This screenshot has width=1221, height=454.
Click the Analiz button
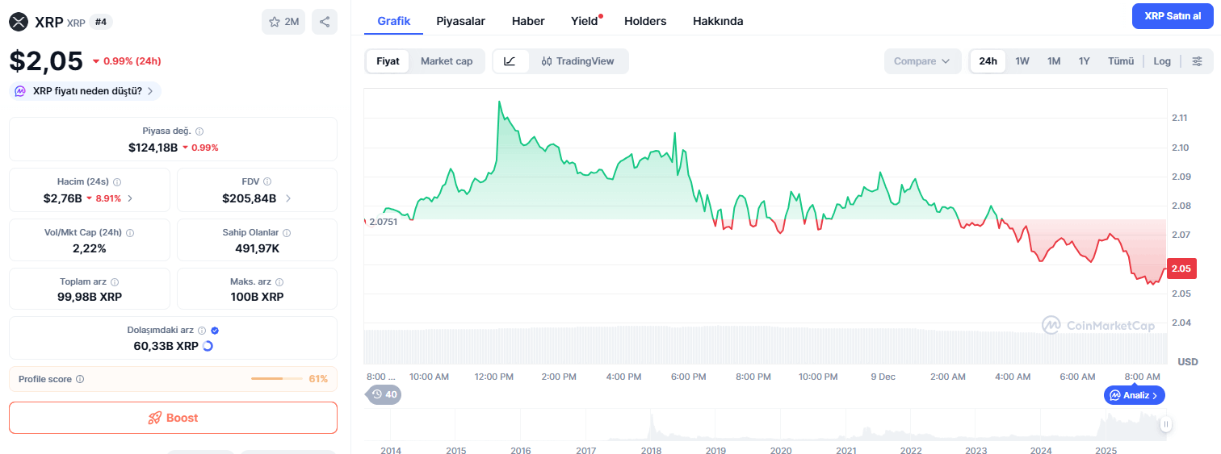1135,395
